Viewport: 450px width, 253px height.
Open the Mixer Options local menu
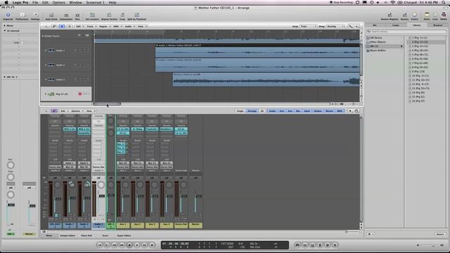(x=77, y=111)
